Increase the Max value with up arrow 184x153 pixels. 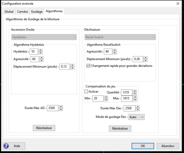pos(135,97)
